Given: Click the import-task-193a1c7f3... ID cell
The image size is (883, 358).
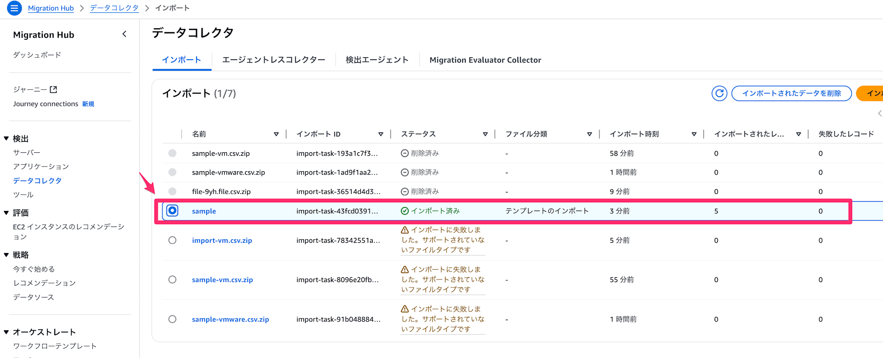Looking at the screenshot, I should pos(337,153).
